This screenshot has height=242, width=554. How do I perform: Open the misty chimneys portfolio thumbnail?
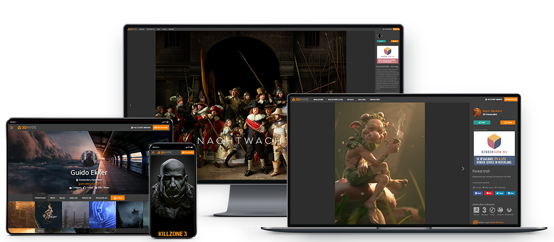(75, 215)
